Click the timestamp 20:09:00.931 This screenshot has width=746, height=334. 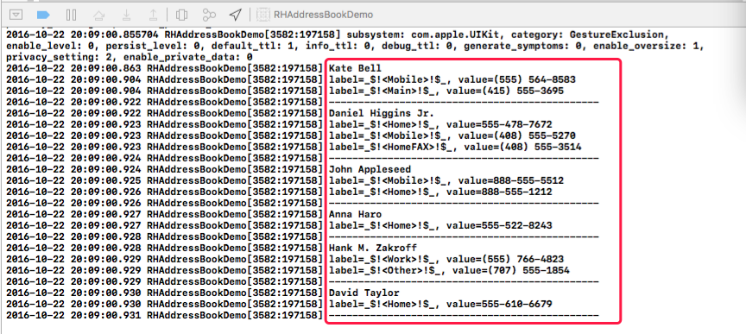click(105, 316)
